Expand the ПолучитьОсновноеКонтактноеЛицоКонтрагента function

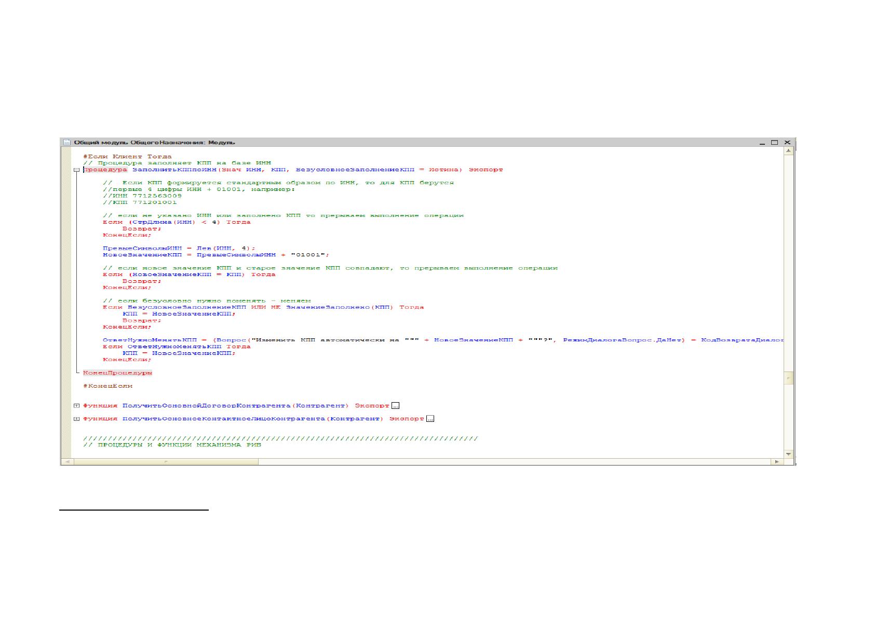[x=76, y=419]
